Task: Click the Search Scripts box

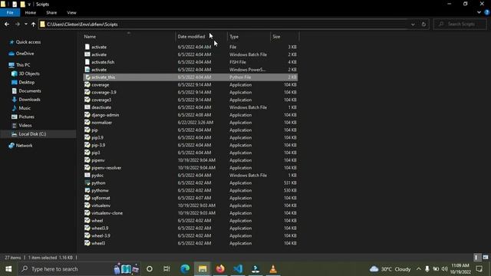Action: point(460,24)
